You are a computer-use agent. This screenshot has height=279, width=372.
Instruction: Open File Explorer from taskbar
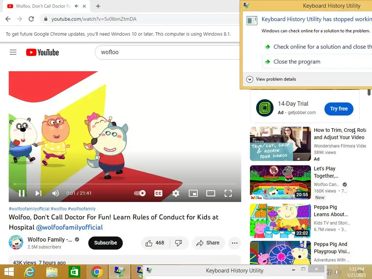click(52, 272)
